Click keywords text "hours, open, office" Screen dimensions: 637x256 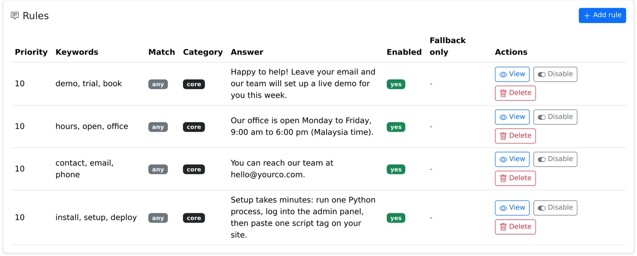[x=92, y=126]
